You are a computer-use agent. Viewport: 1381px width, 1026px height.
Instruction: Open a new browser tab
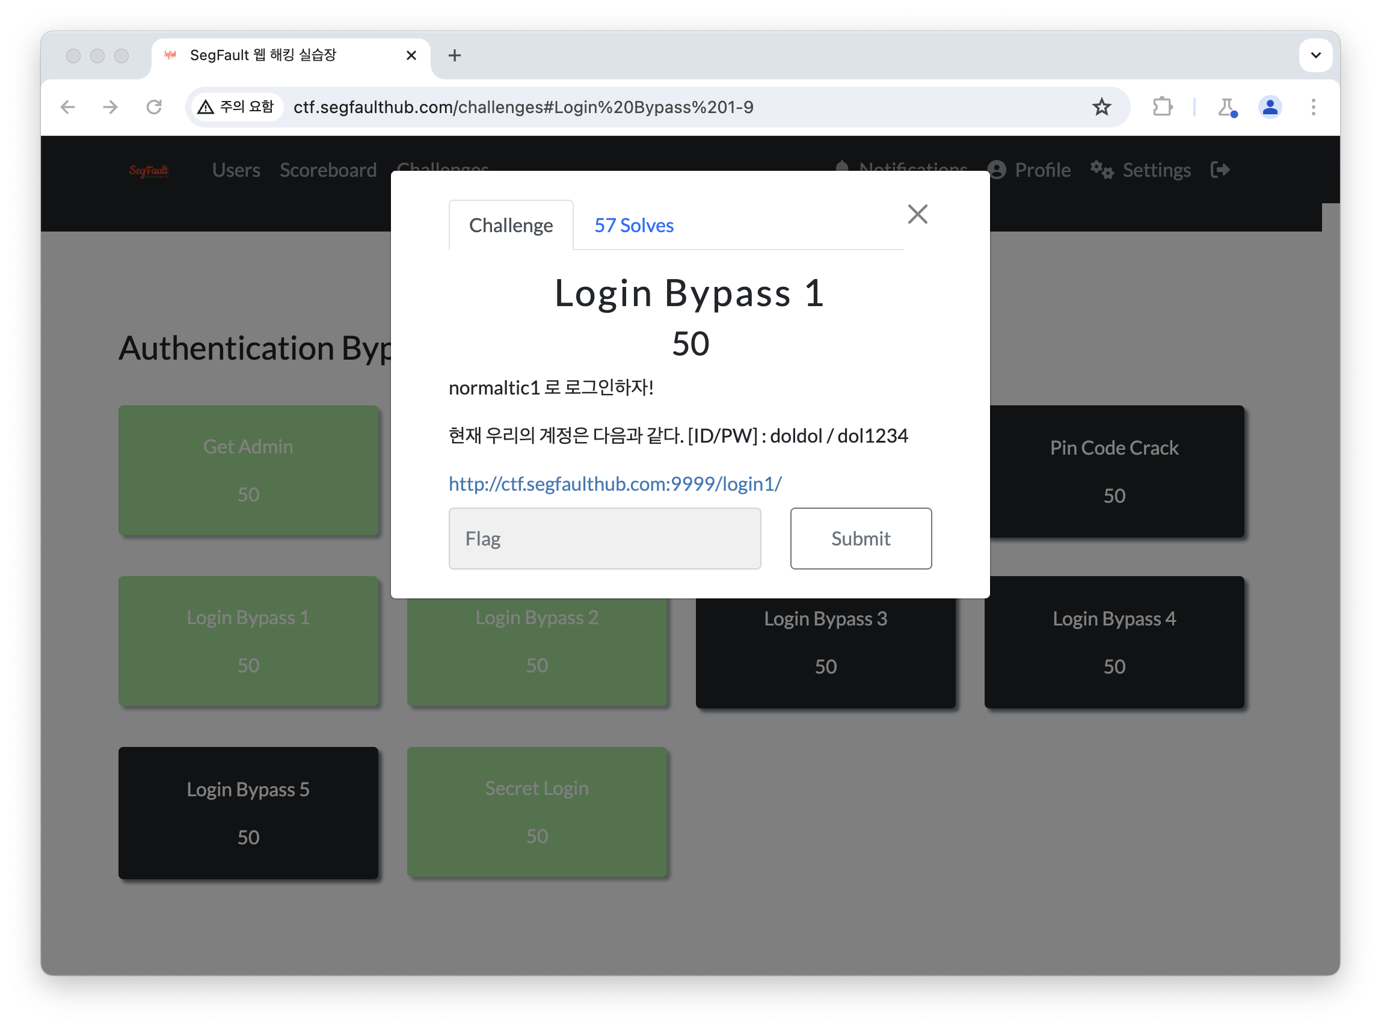point(455,55)
